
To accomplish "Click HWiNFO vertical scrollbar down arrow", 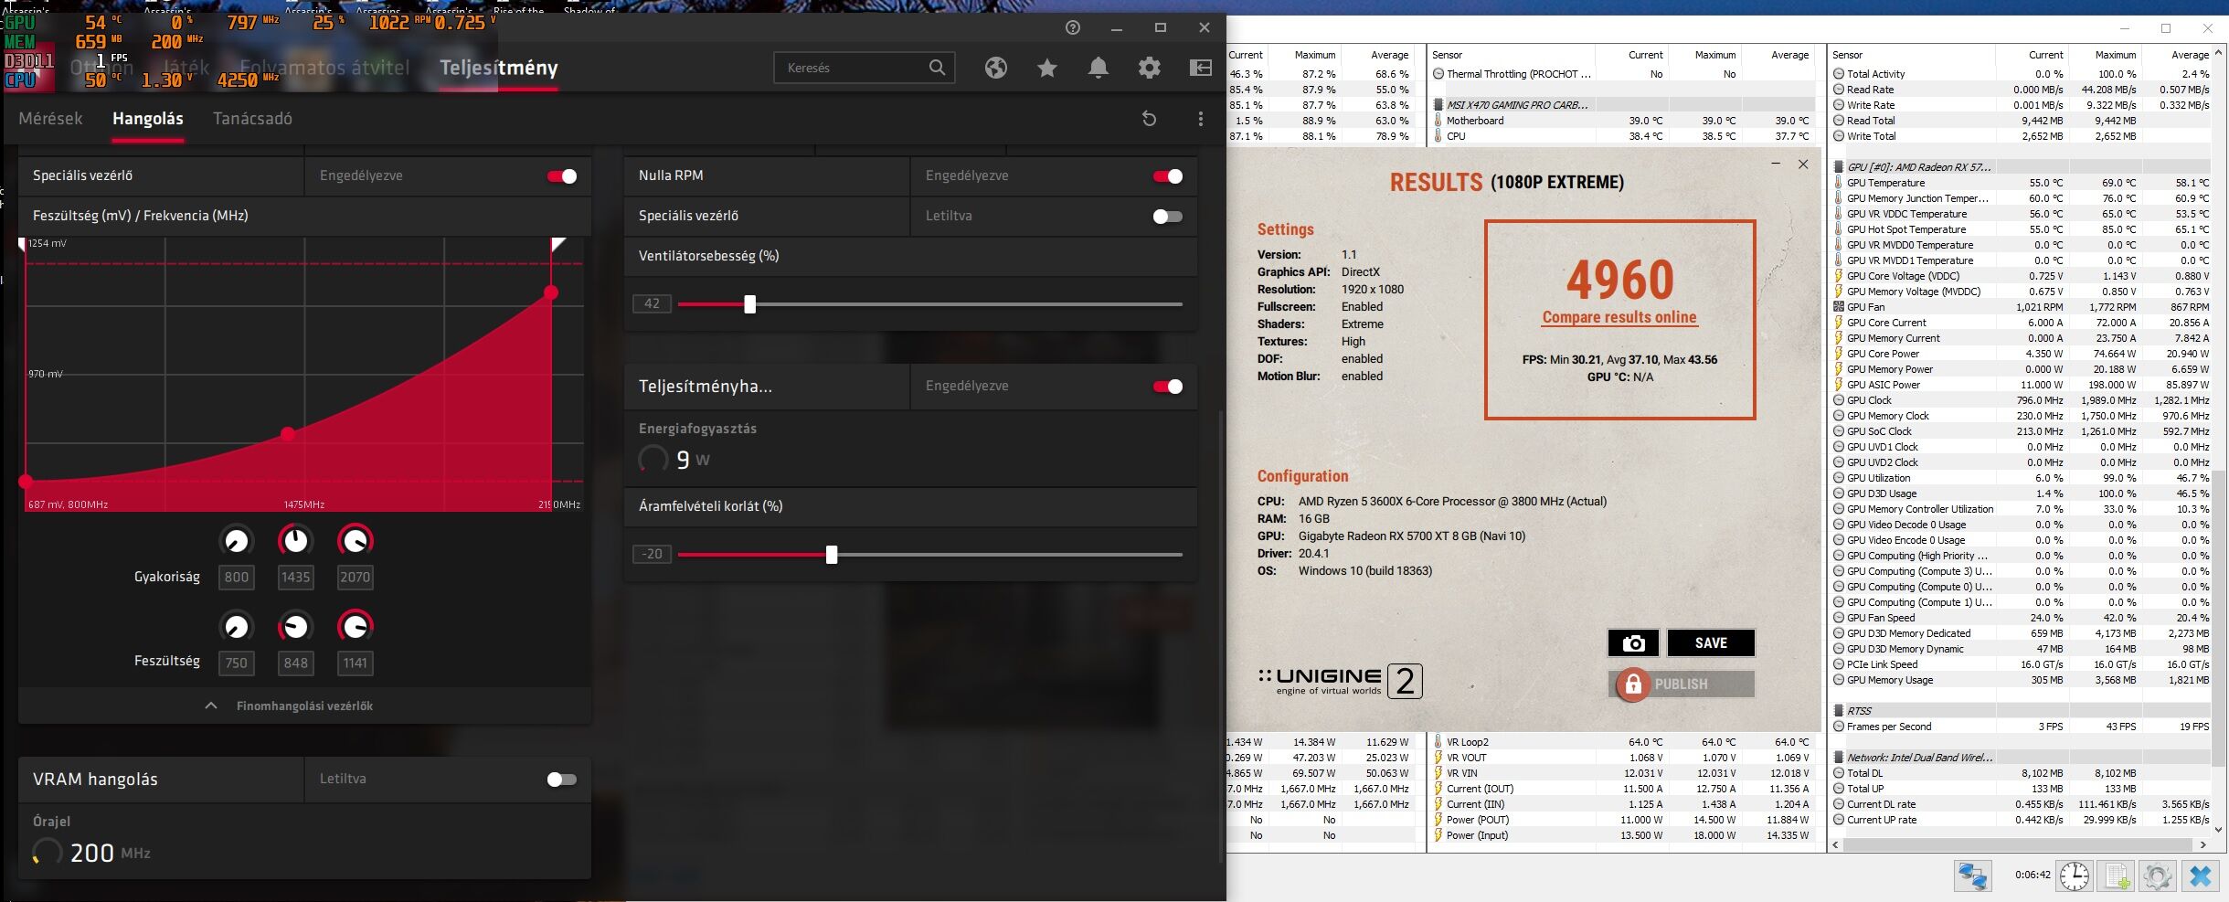I will tap(2219, 830).
